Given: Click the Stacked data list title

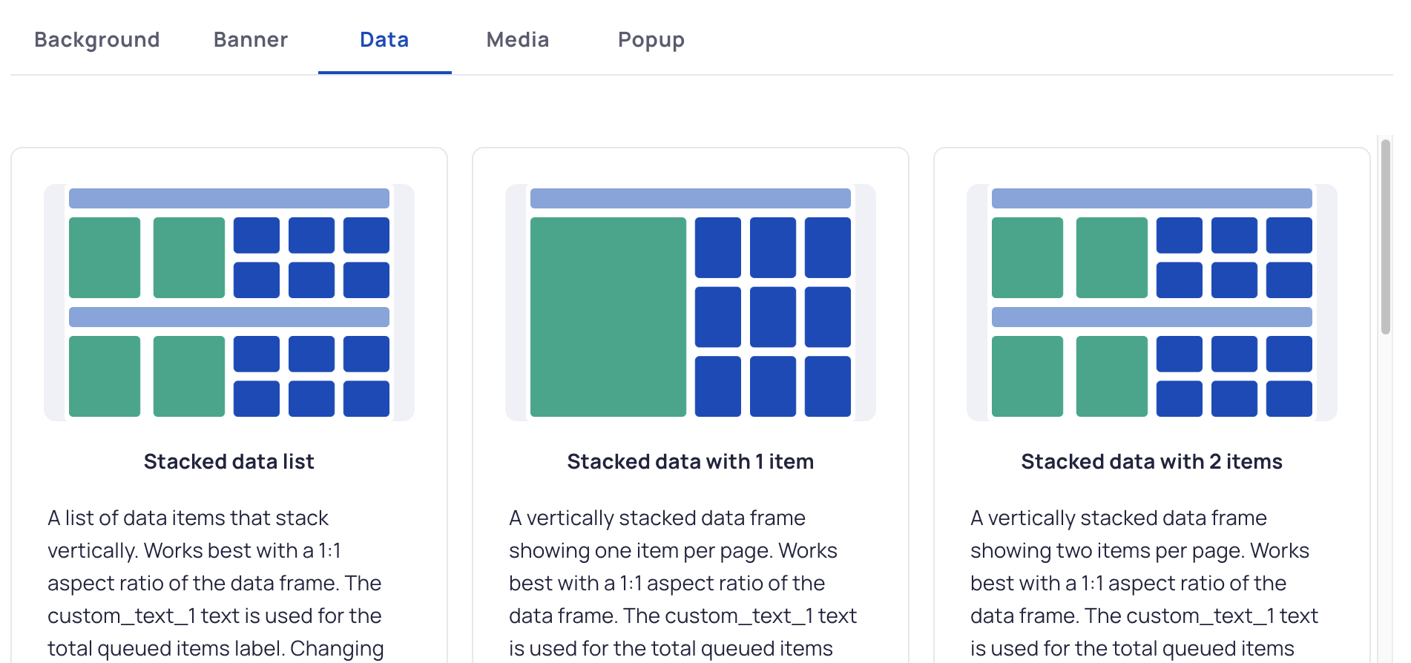Looking at the screenshot, I should (x=229, y=461).
